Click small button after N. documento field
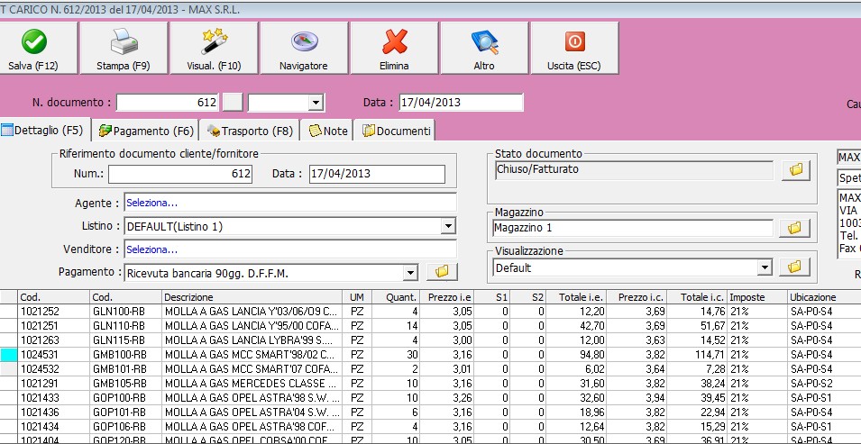 click(x=234, y=103)
